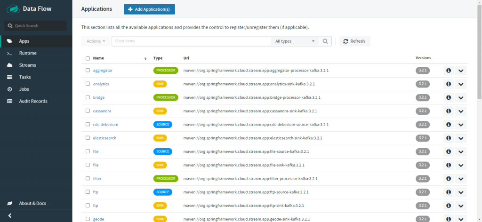The width and height of the screenshot is (482, 222).
Task: Show info for the analytics app
Action: point(449,84)
